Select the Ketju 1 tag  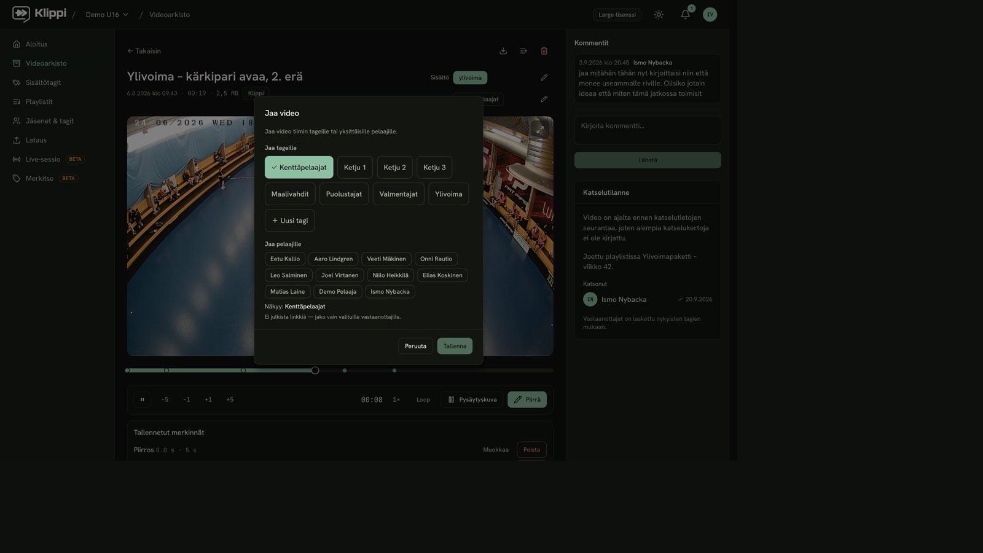click(x=355, y=167)
